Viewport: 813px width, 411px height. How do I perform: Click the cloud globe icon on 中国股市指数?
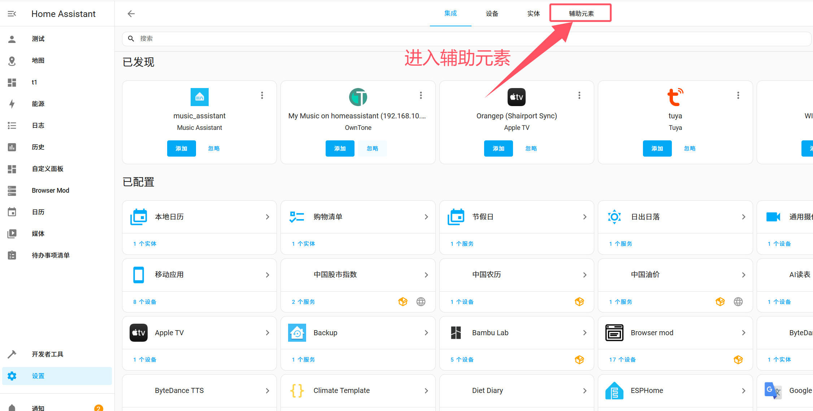(x=421, y=302)
